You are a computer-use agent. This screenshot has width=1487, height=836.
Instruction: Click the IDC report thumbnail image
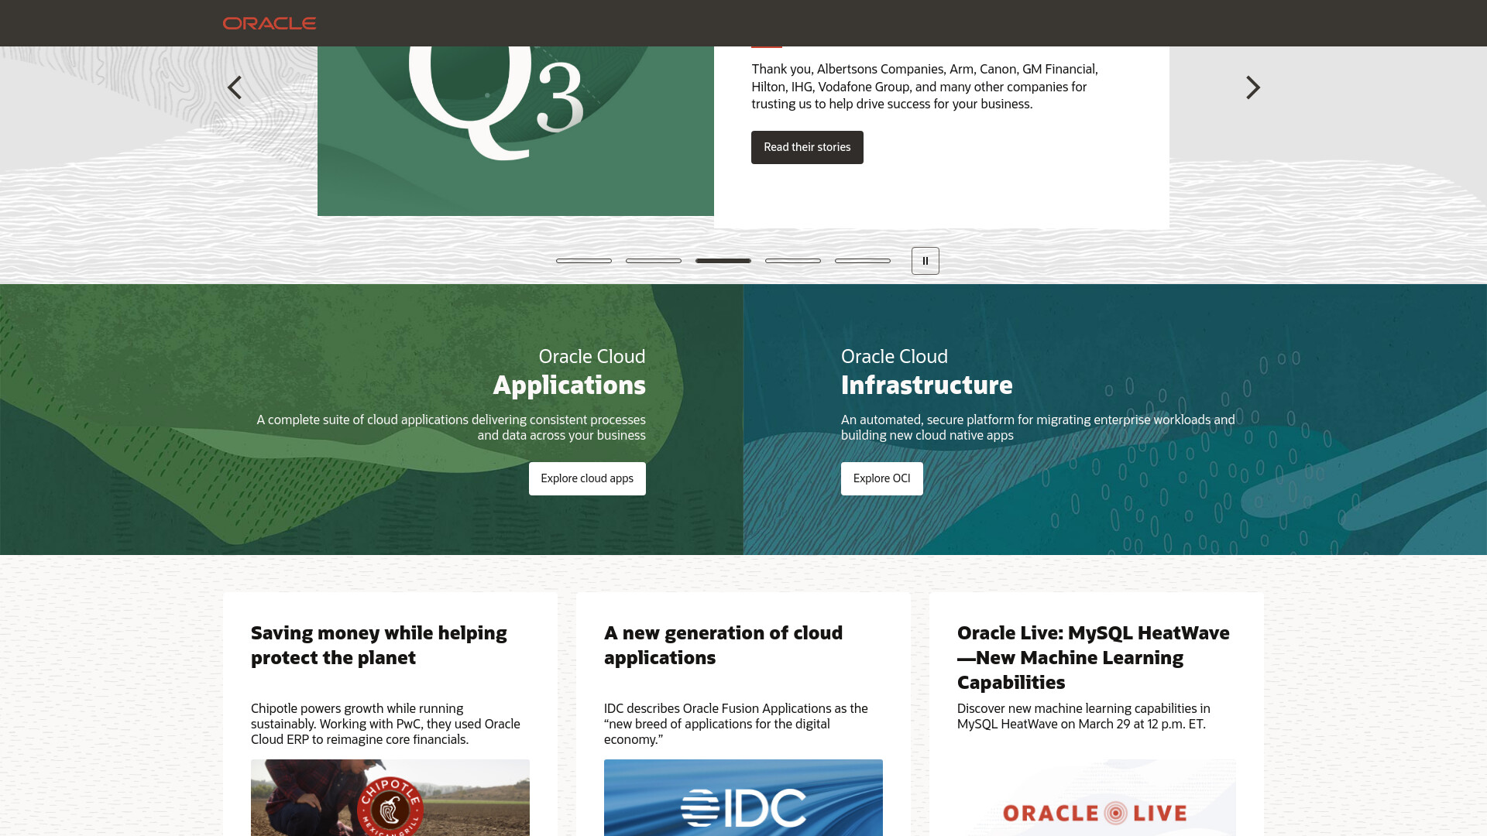[743, 797]
